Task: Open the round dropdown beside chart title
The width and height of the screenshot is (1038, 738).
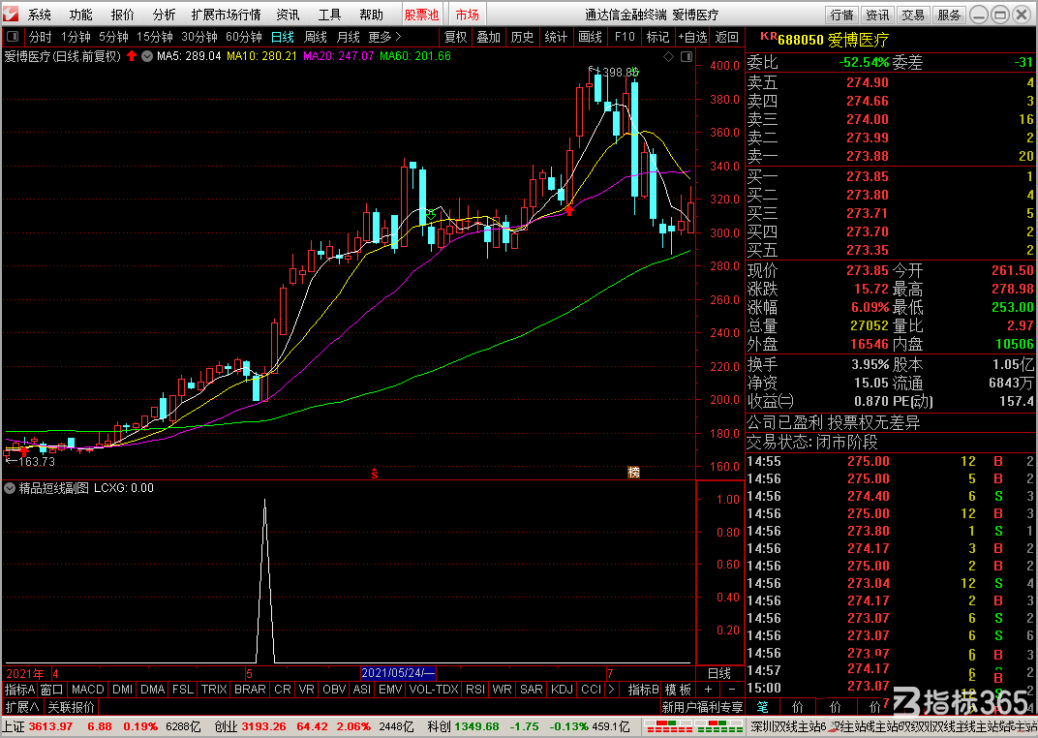Action: point(147,56)
